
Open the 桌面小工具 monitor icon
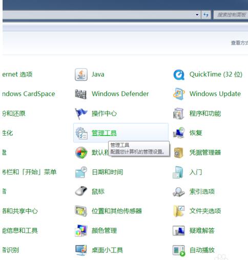(81, 250)
